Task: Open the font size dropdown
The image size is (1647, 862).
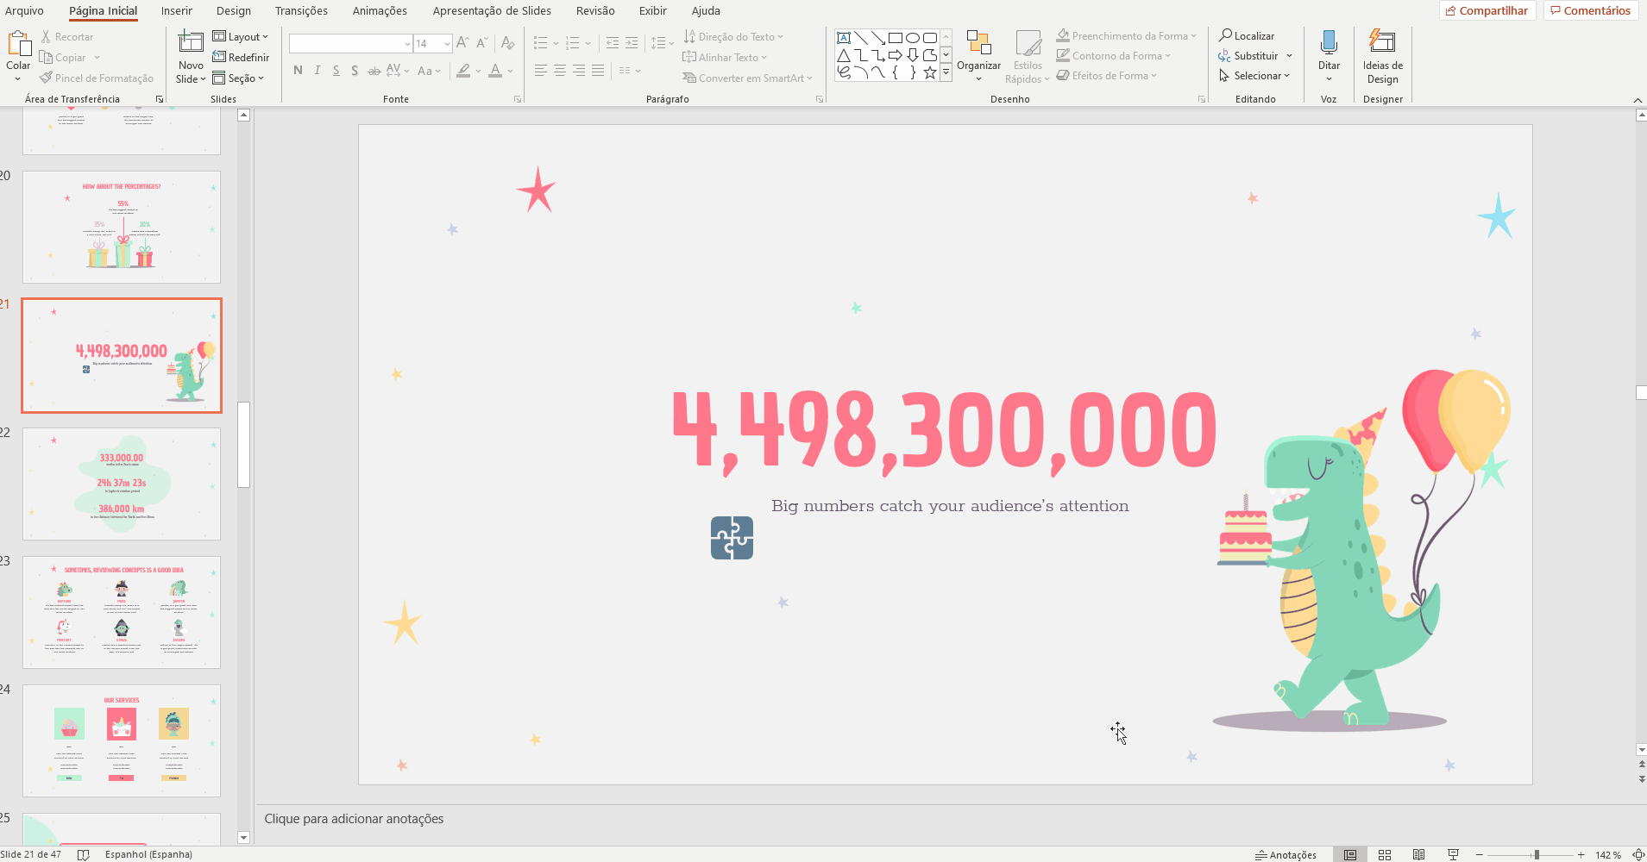Action: pos(447,43)
